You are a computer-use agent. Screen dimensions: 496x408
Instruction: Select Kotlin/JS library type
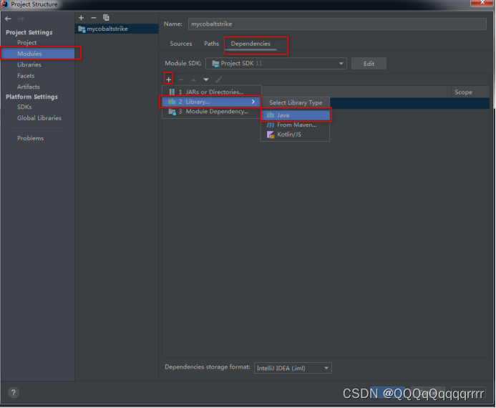click(x=296, y=135)
